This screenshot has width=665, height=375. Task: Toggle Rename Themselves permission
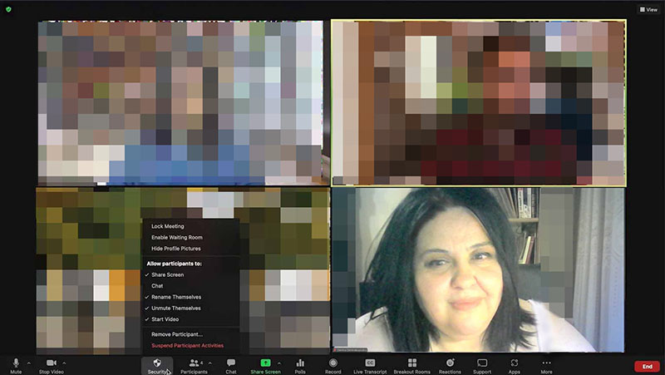175,297
